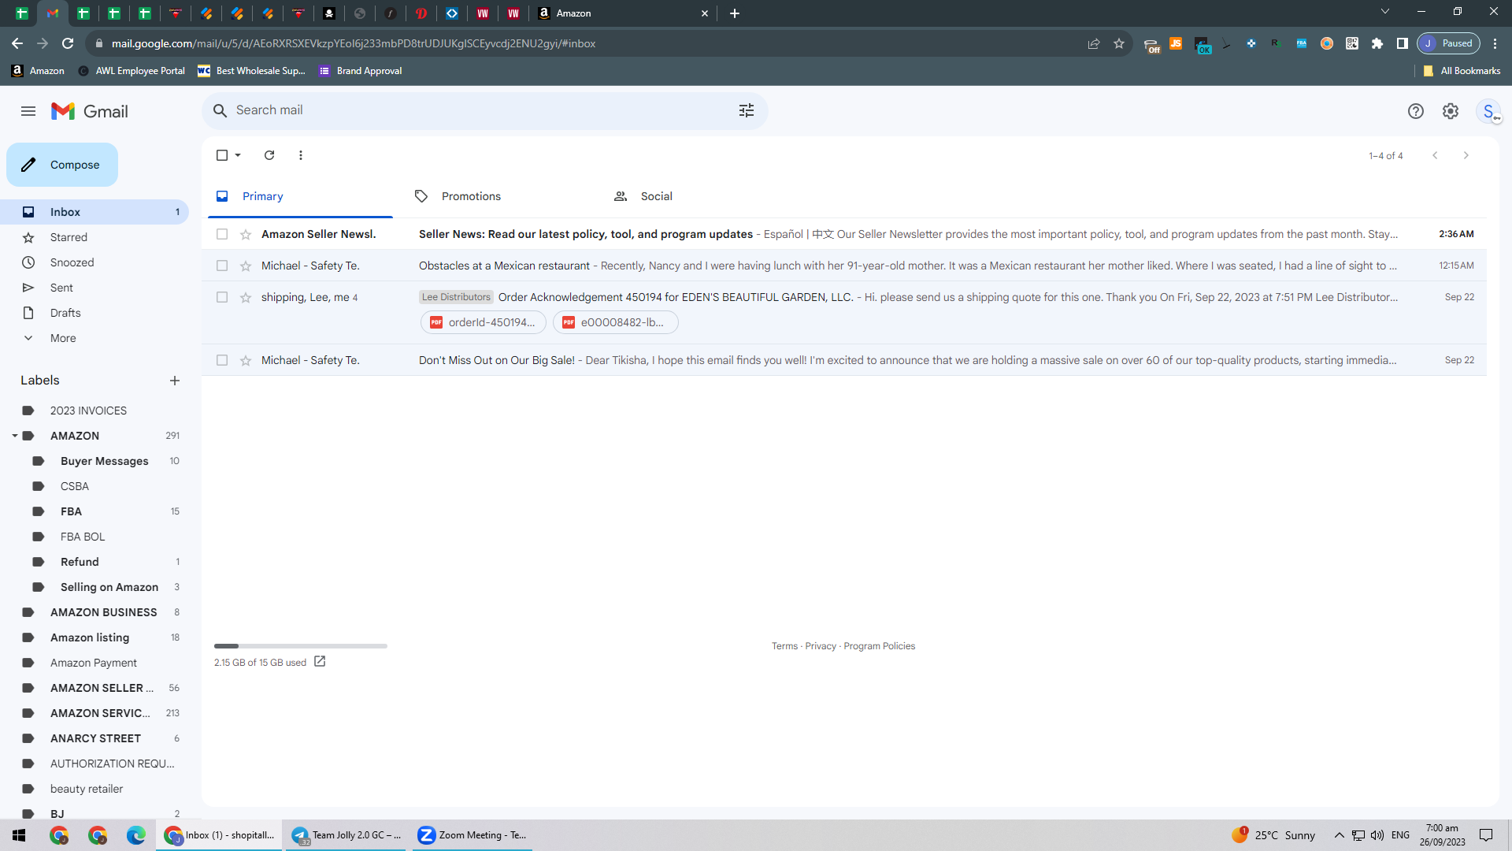Image resolution: width=1512 pixels, height=851 pixels.
Task: Open the orderId-450194 PDF attachment
Action: pyautogui.click(x=484, y=322)
